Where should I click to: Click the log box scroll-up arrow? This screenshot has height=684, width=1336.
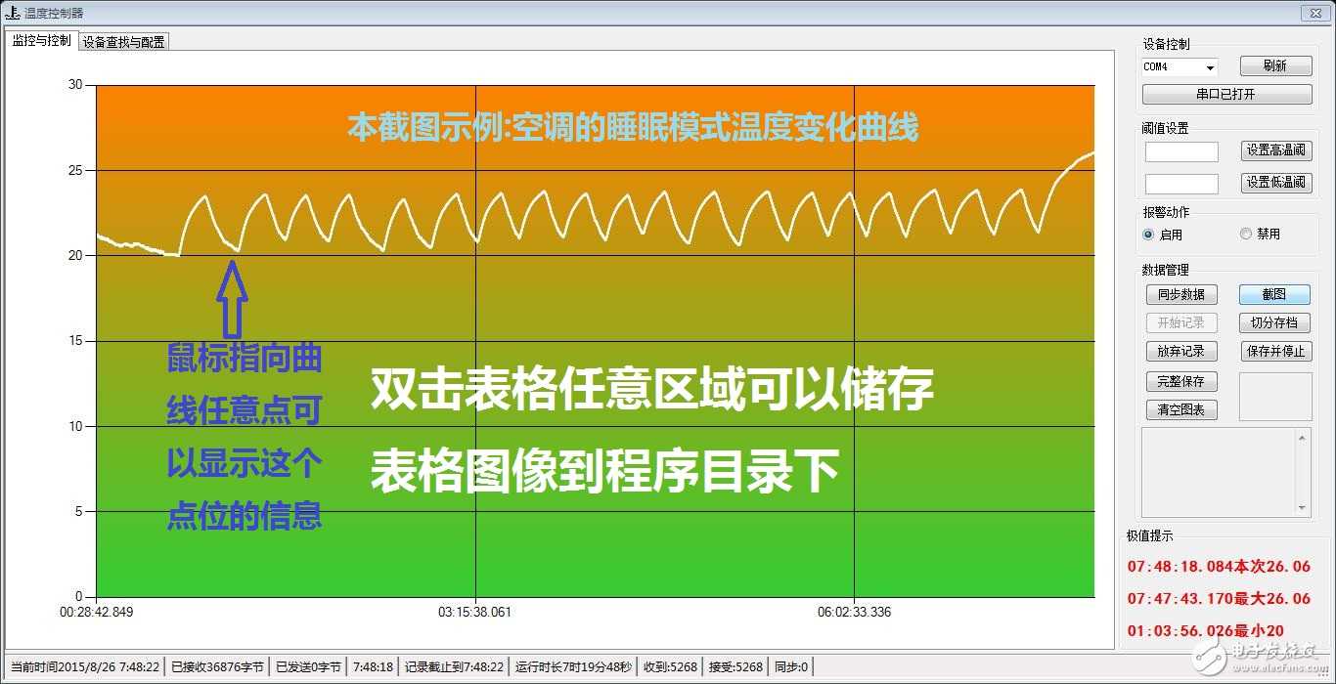1302,439
